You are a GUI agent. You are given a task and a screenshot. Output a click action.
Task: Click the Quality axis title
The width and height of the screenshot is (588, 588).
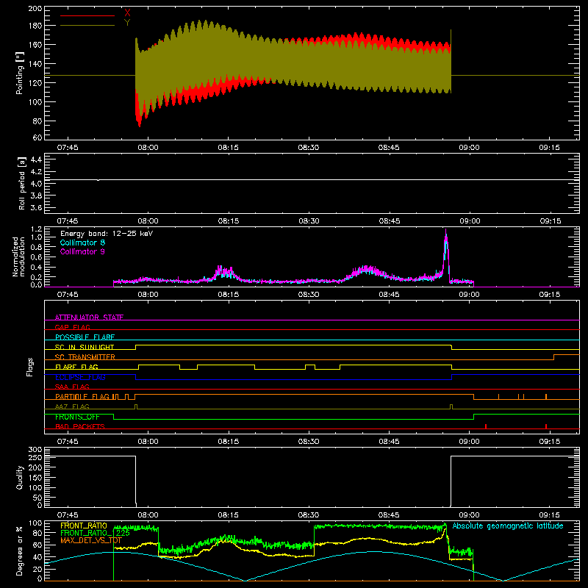(x=20, y=477)
